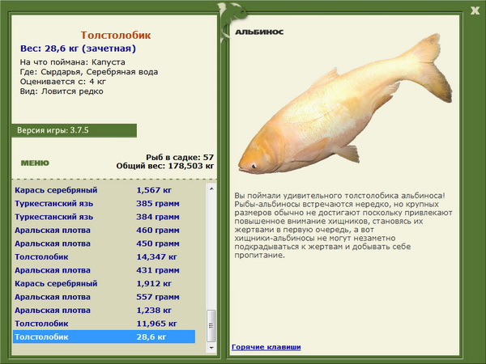Select Аральская плотва 557 грамм row
The image size is (486, 364).
tap(104, 297)
